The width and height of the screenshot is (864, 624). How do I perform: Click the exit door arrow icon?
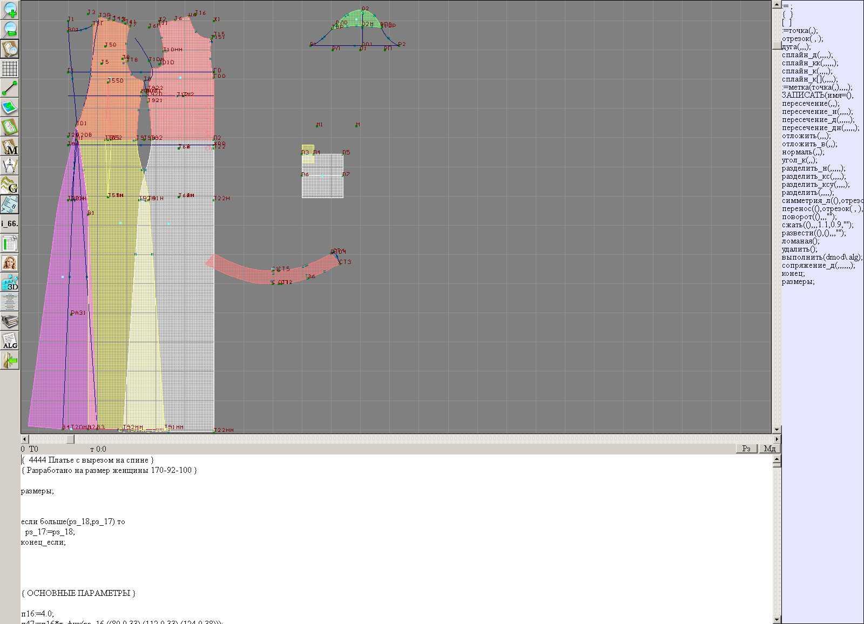(x=10, y=360)
